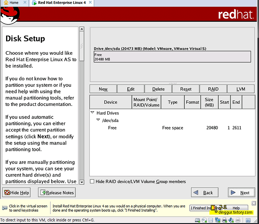
Task: Click the Reset button
Action: [186, 89]
